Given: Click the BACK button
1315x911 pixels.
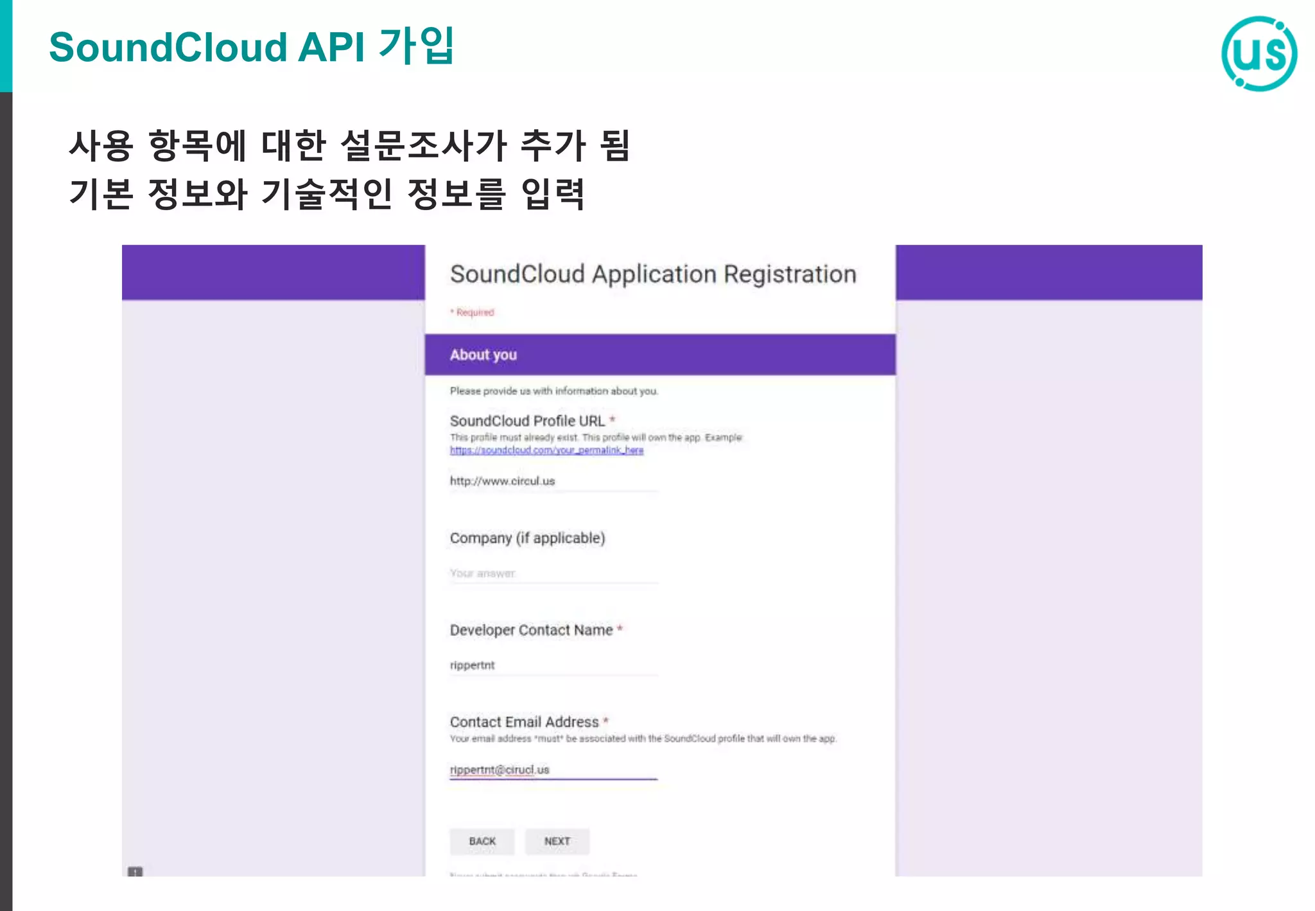Looking at the screenshot, I should pyautogui.click(x=482, y=841).
